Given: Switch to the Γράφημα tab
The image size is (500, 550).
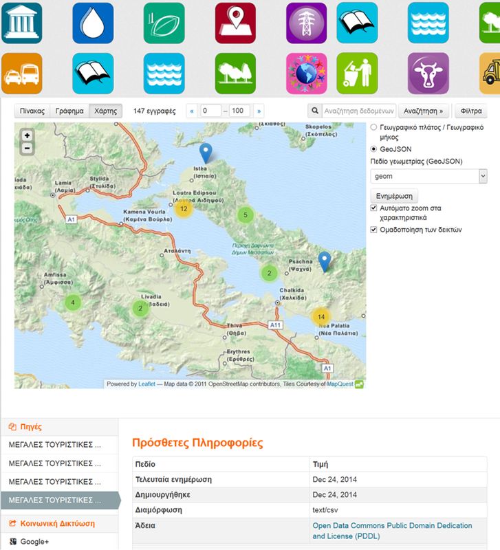Looking at the screenshot, I should pos(69,111).
